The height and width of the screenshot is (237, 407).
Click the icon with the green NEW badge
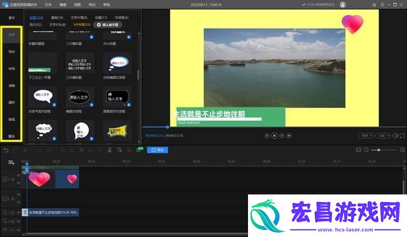(139, 150)
